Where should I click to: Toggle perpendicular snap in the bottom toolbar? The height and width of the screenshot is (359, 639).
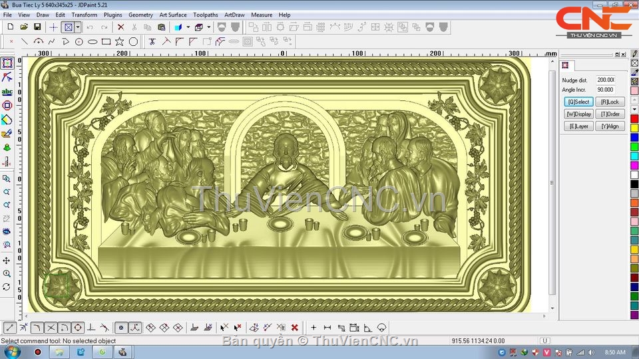click(91, 328)
